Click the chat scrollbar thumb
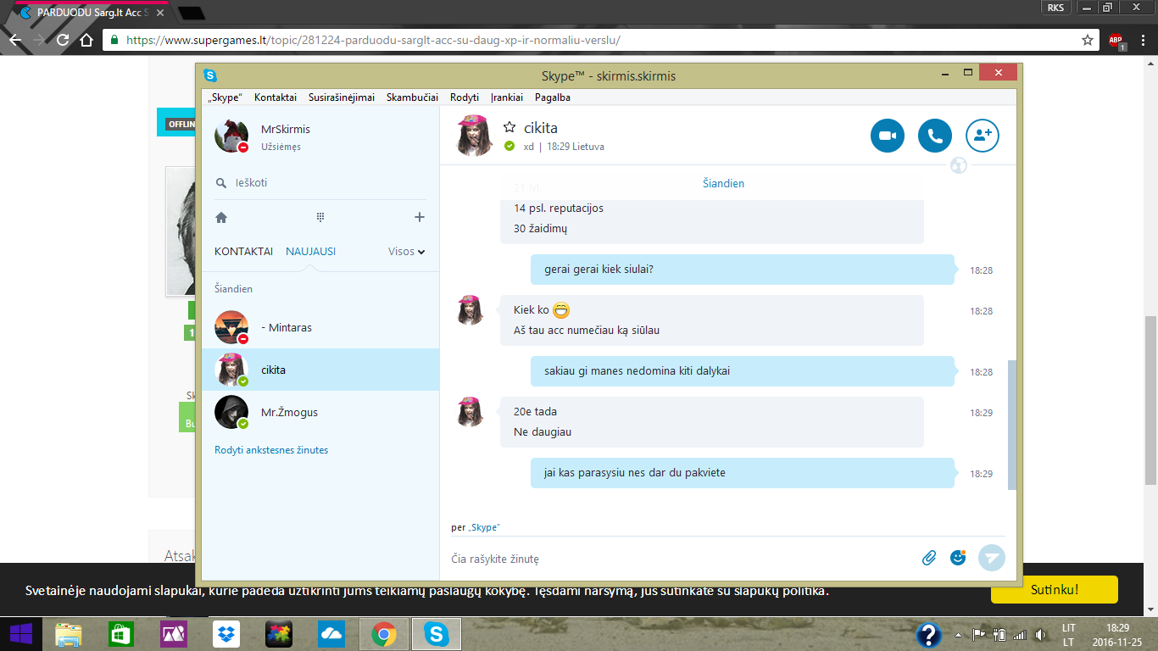Screen dimensions: 1158x651 [1011, 425]
